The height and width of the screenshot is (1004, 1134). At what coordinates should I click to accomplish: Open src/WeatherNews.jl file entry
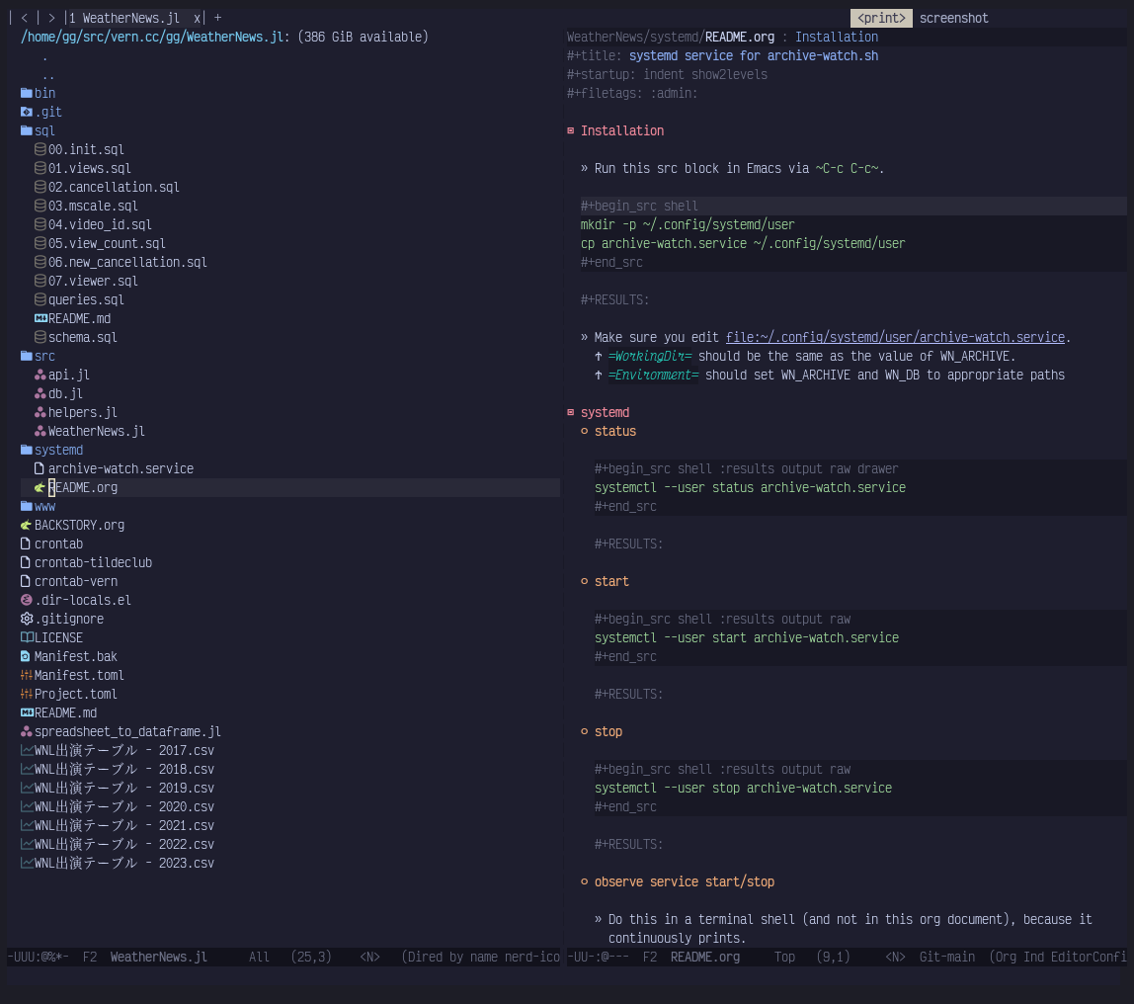(x=96, y=432)
